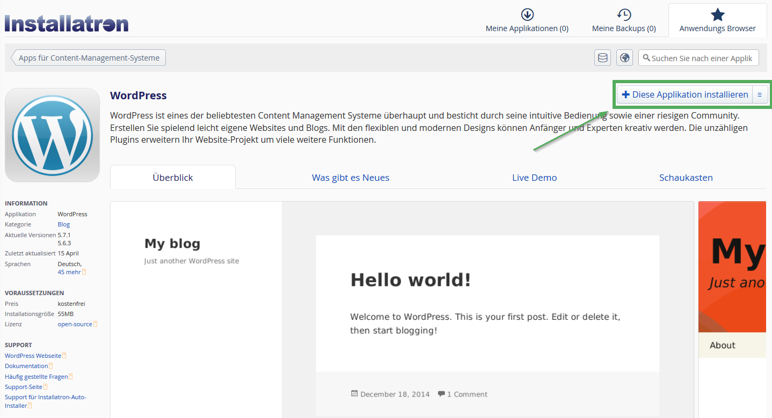
Task: Expand the 45 mehr languages link
Action: click(x=69, y=272)
